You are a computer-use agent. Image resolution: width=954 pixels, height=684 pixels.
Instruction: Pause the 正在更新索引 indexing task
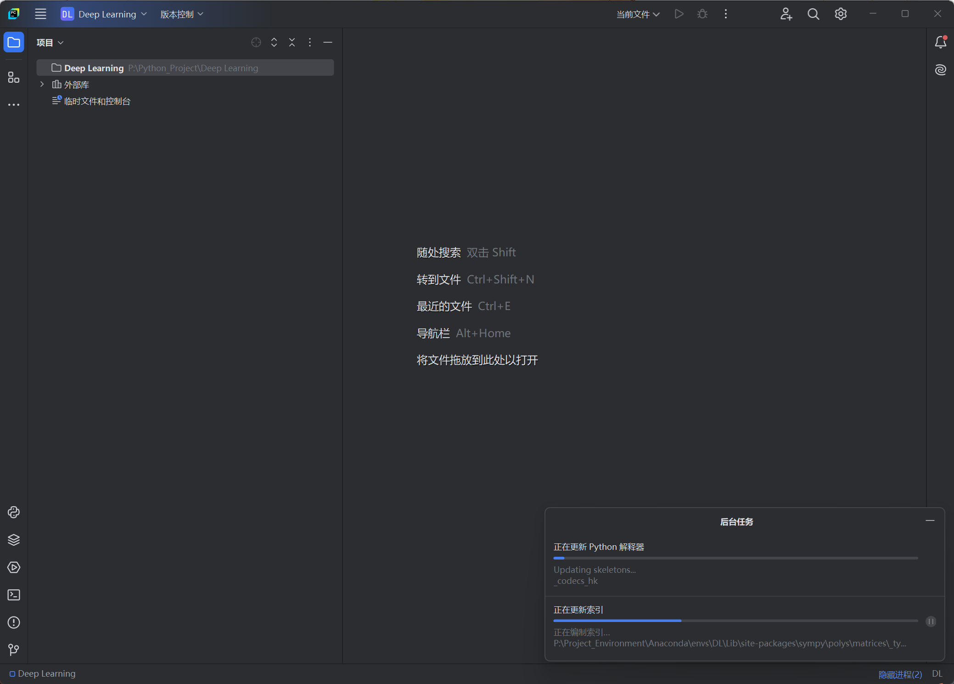pyautogui.click(x=931, y=622)
